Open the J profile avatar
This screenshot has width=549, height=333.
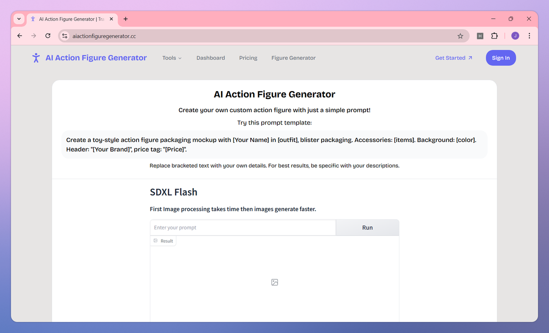[x=515, y=35]
